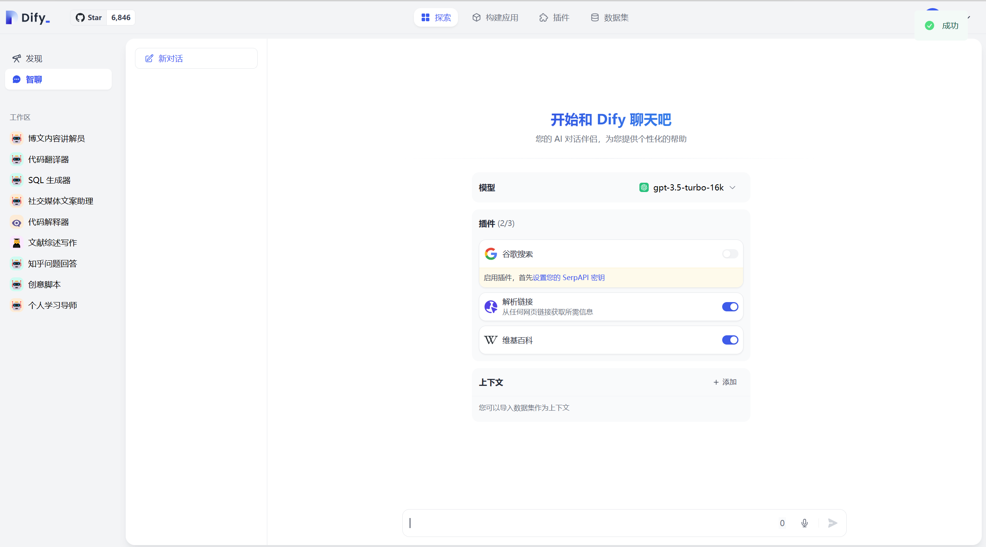The width and height of the screenshot is (986, 547).
Task: Toggle the 谷歌搜索 plugin switch
Action: tap(730, 254)
